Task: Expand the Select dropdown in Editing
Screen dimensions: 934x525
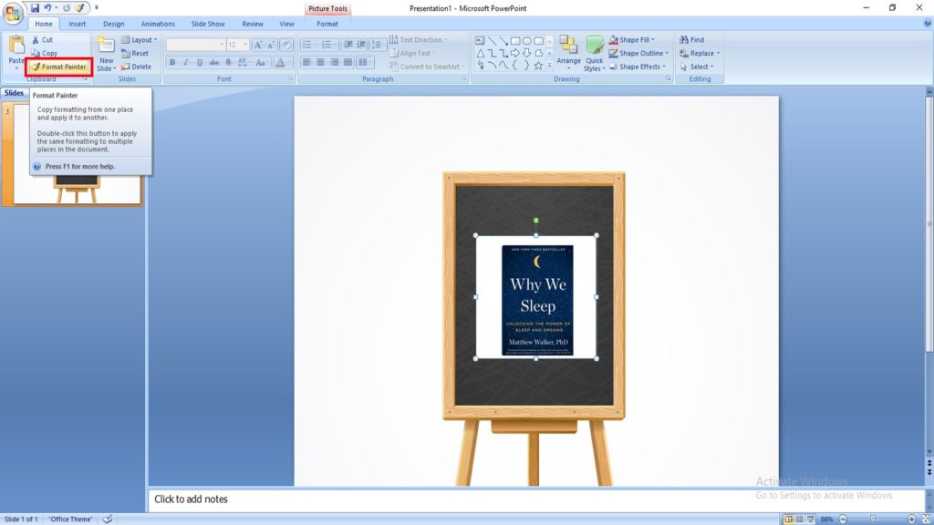Action: pyautogui.click(x=696, y=67)
